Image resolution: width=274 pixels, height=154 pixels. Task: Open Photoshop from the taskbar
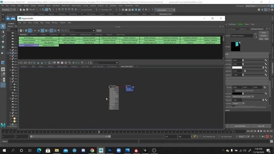point(110,150)
